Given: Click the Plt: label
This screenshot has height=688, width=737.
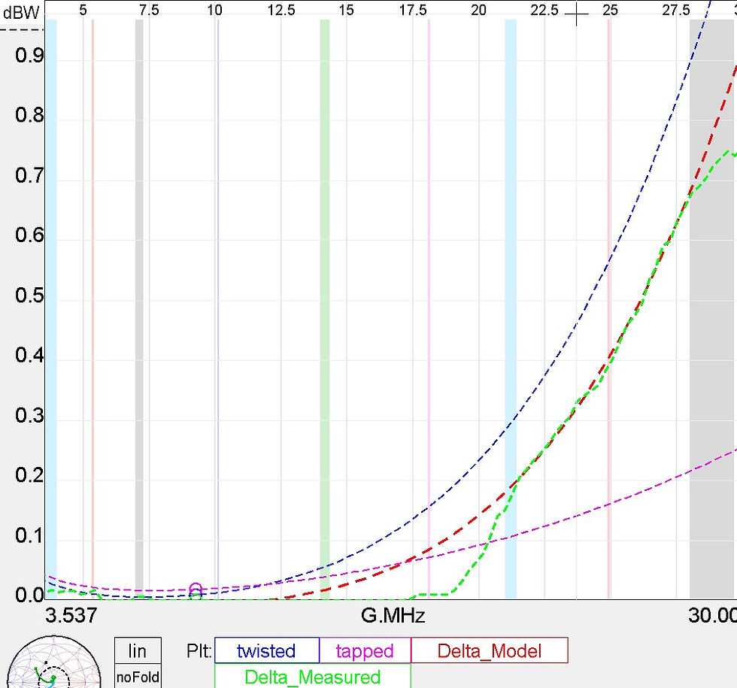Looking at the screenshot, I should pos(199,651).
